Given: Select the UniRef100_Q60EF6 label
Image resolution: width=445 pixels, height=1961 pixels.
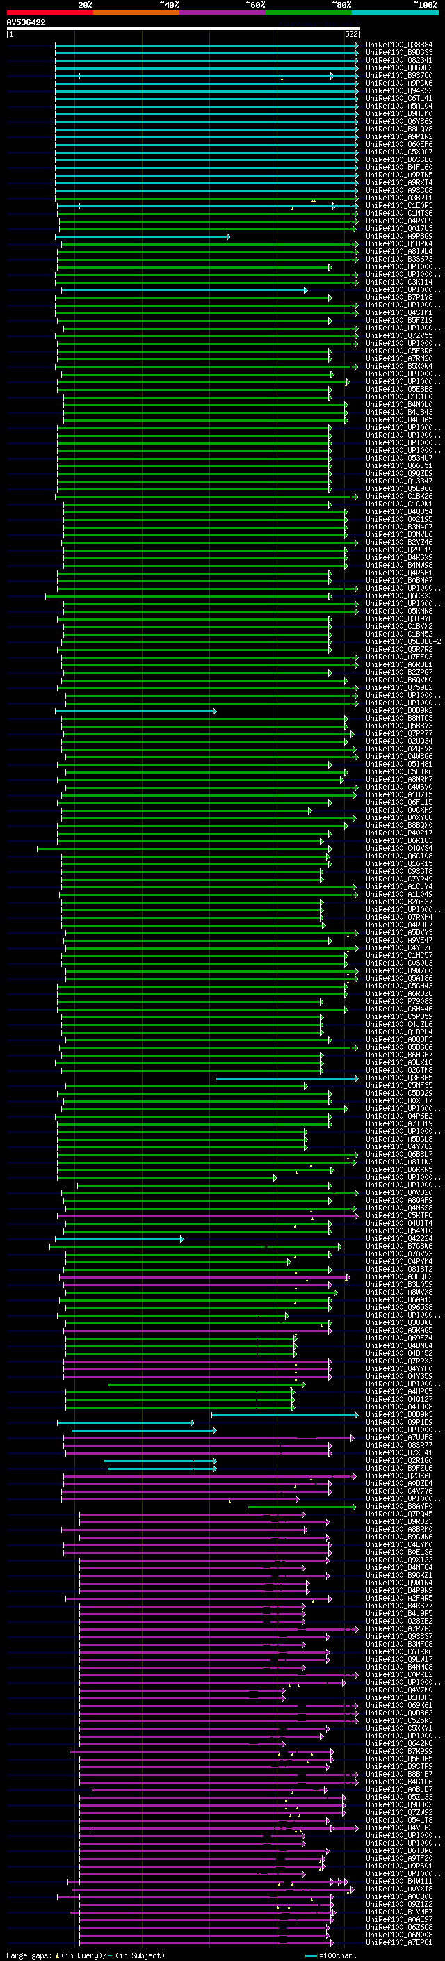Looking at the screenshot, I should pos(399,144).
